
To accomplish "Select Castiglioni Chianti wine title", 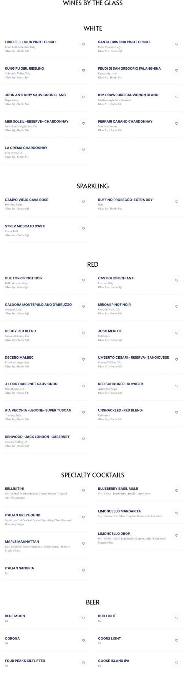I will (x=116, y=278).
